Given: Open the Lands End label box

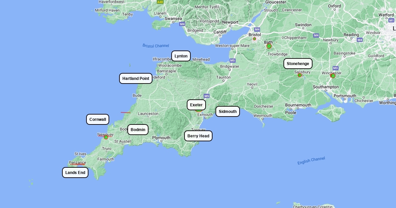Looking at the screenshot, I should (x=75, y=173).
